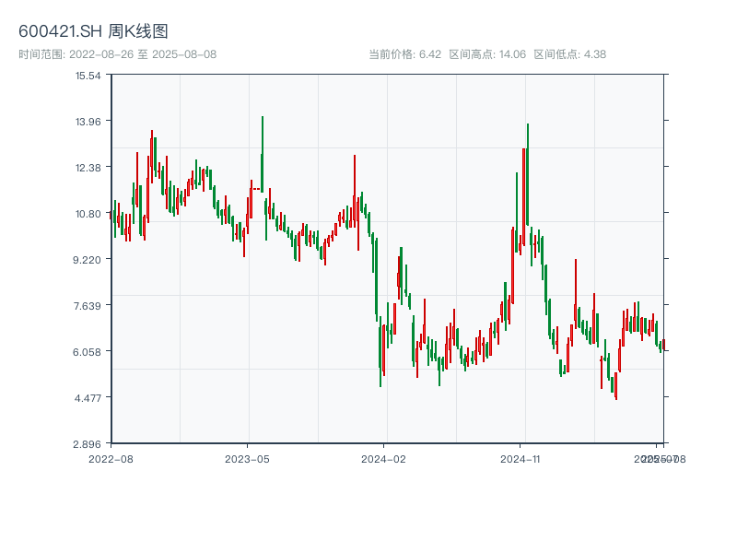This screenshot has width=737, height=553.
Task: Click the 时间范围 date range text
Action: pos(117,54)
